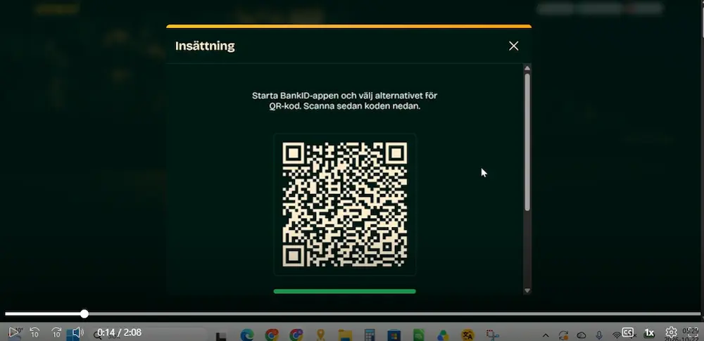Open File Explorer from the taskbar

[x=345, y=335]
